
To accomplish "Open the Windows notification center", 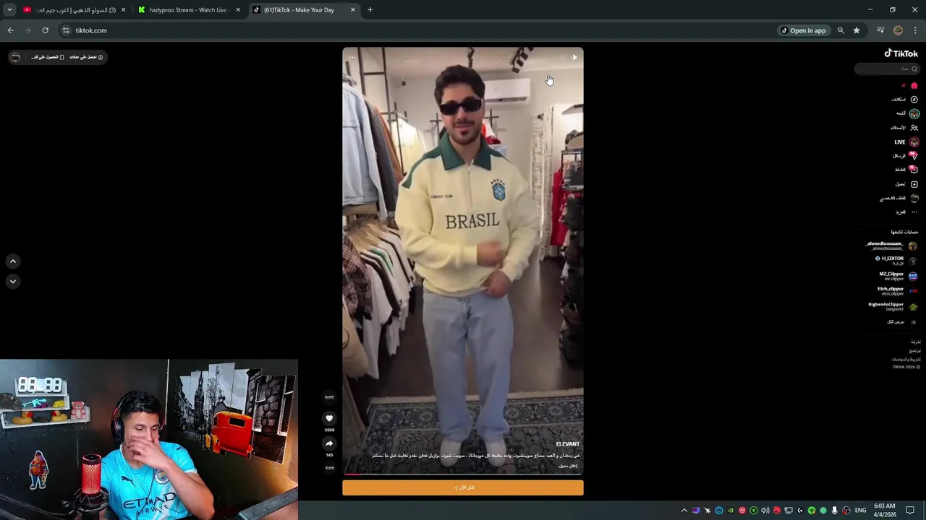I will (x=910, y=511).
